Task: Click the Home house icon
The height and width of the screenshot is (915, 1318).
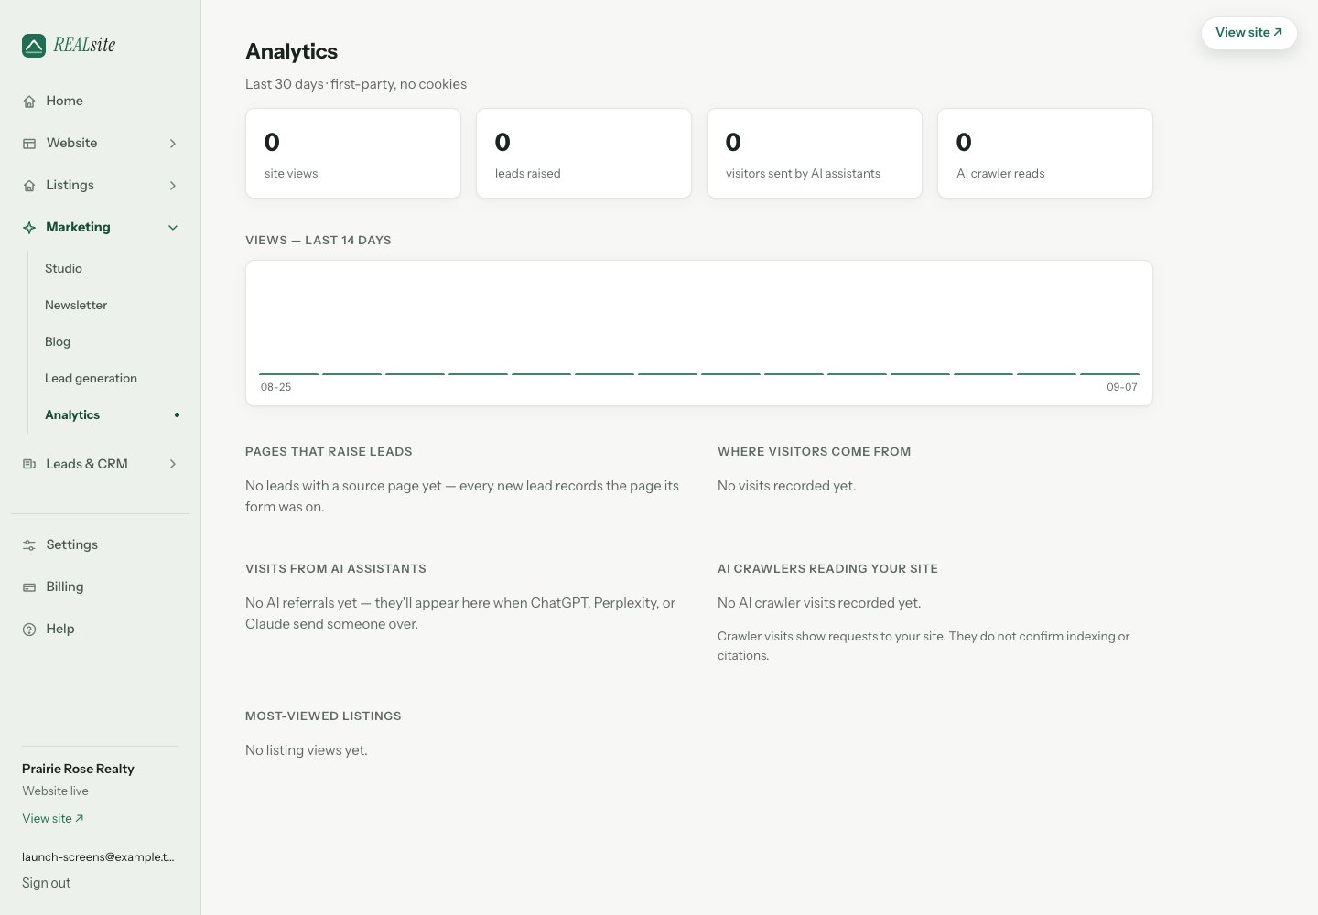Action: [29, 102]
